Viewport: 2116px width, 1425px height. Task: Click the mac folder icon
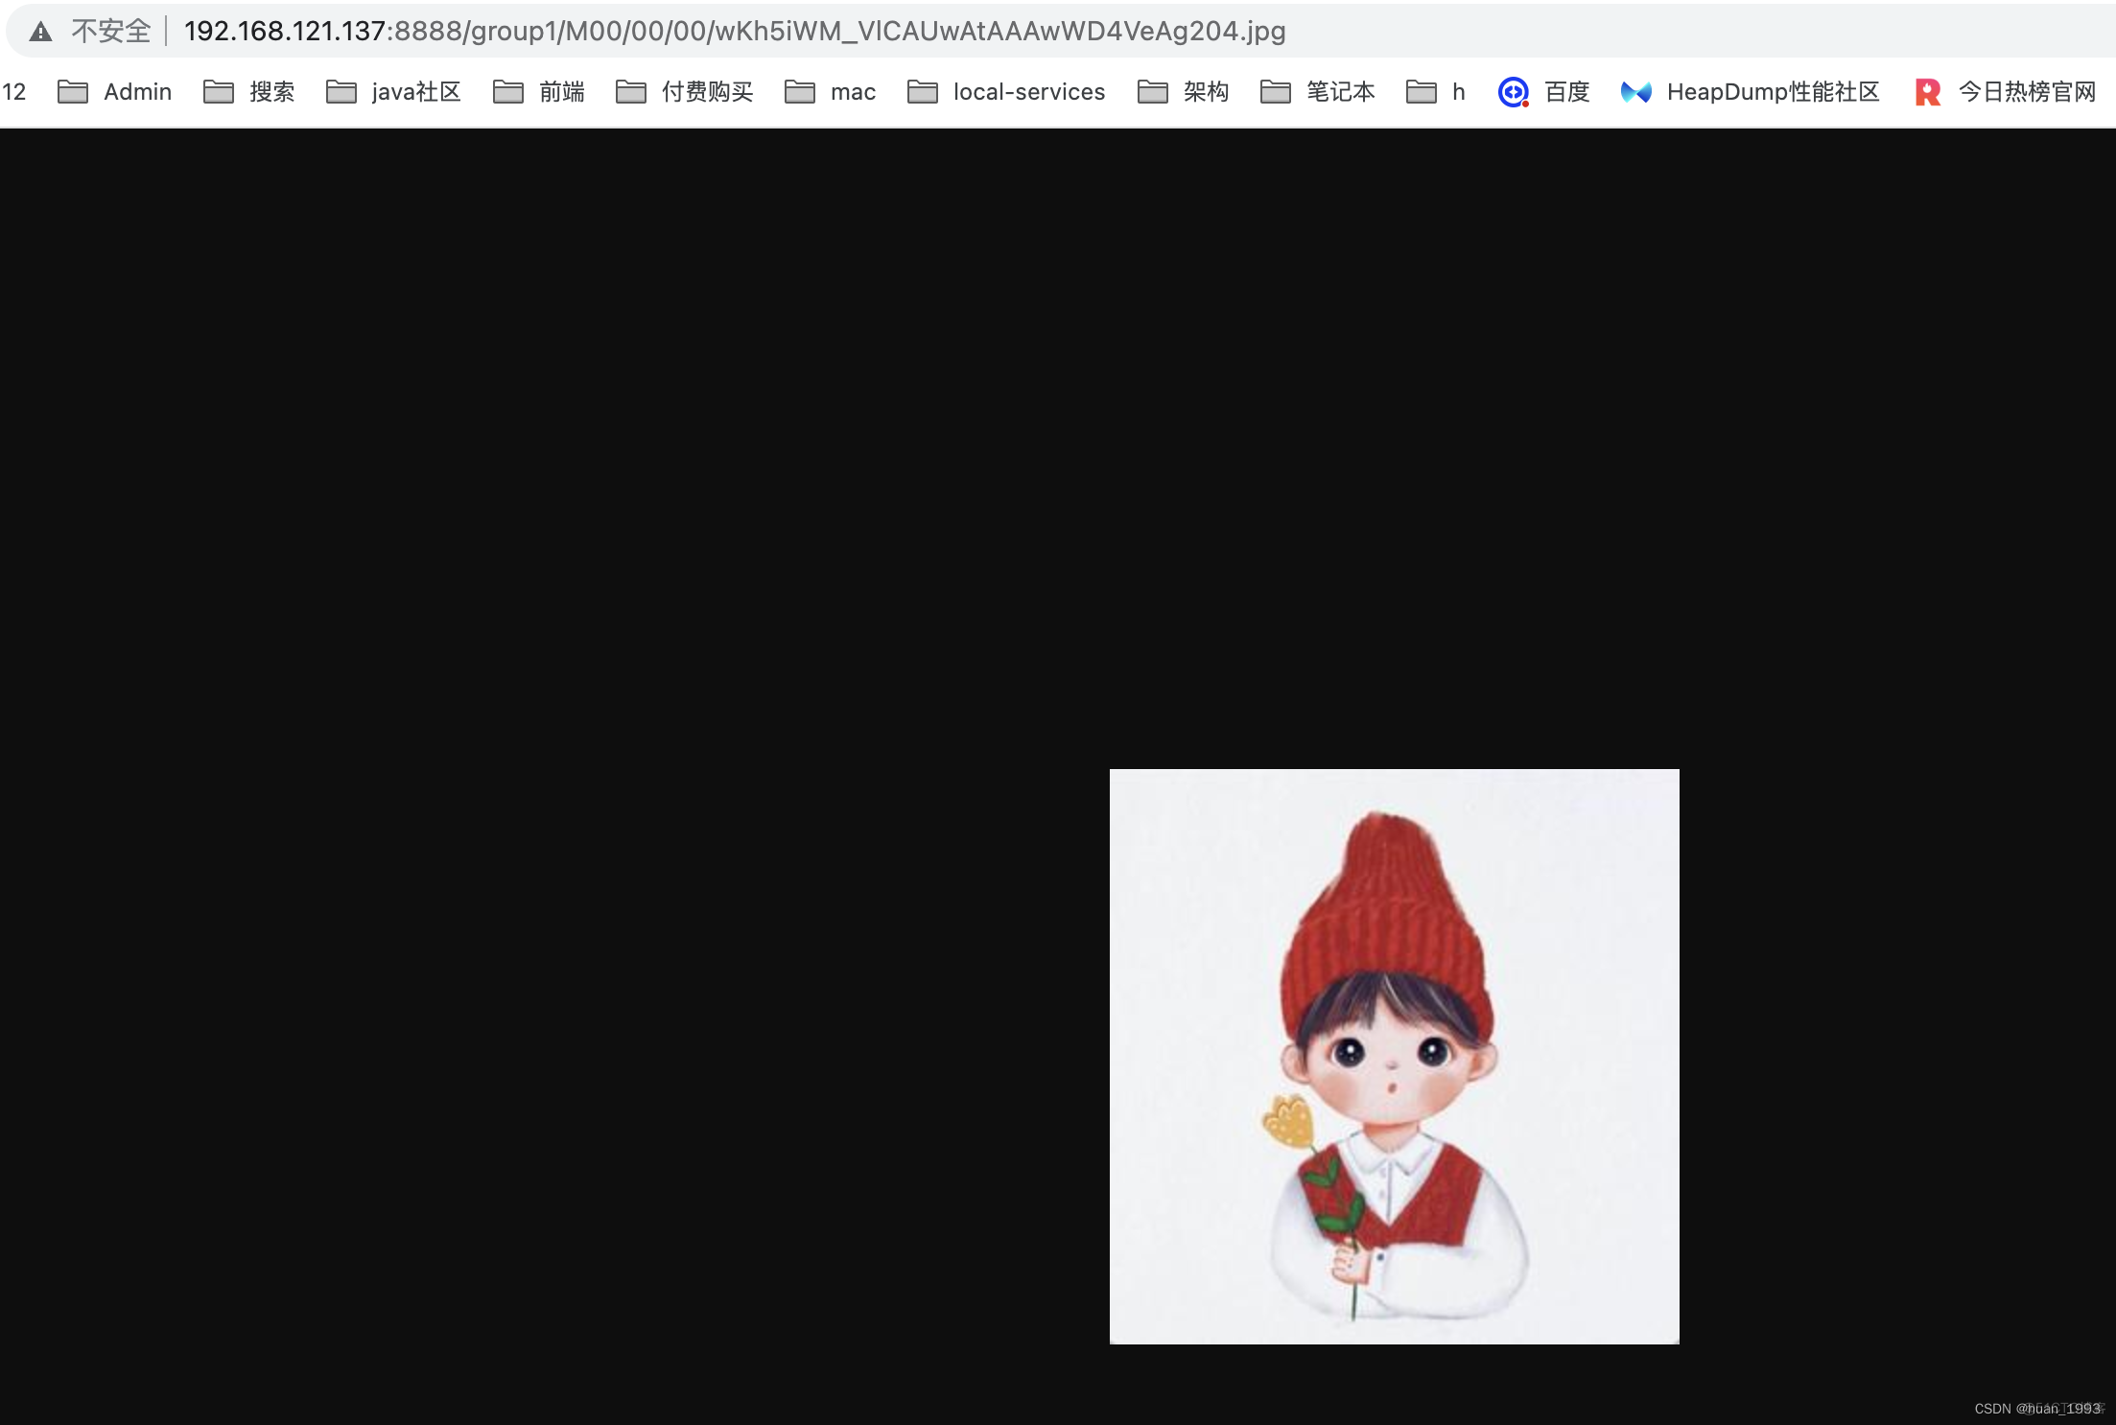tap(800, 92)
